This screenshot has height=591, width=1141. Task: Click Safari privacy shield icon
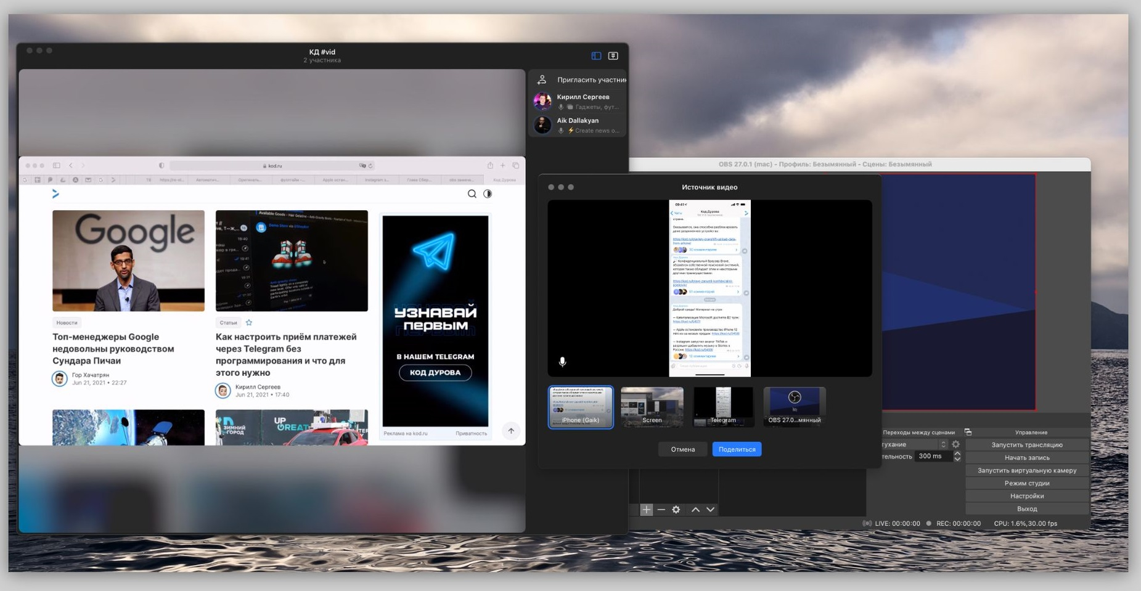(162, 165)
